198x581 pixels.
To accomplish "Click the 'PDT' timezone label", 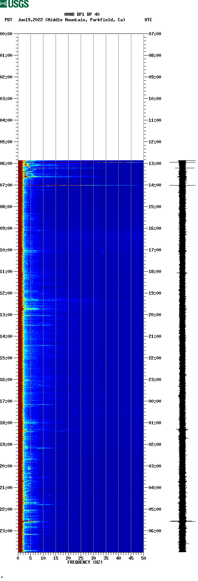I will pos(8,20).
